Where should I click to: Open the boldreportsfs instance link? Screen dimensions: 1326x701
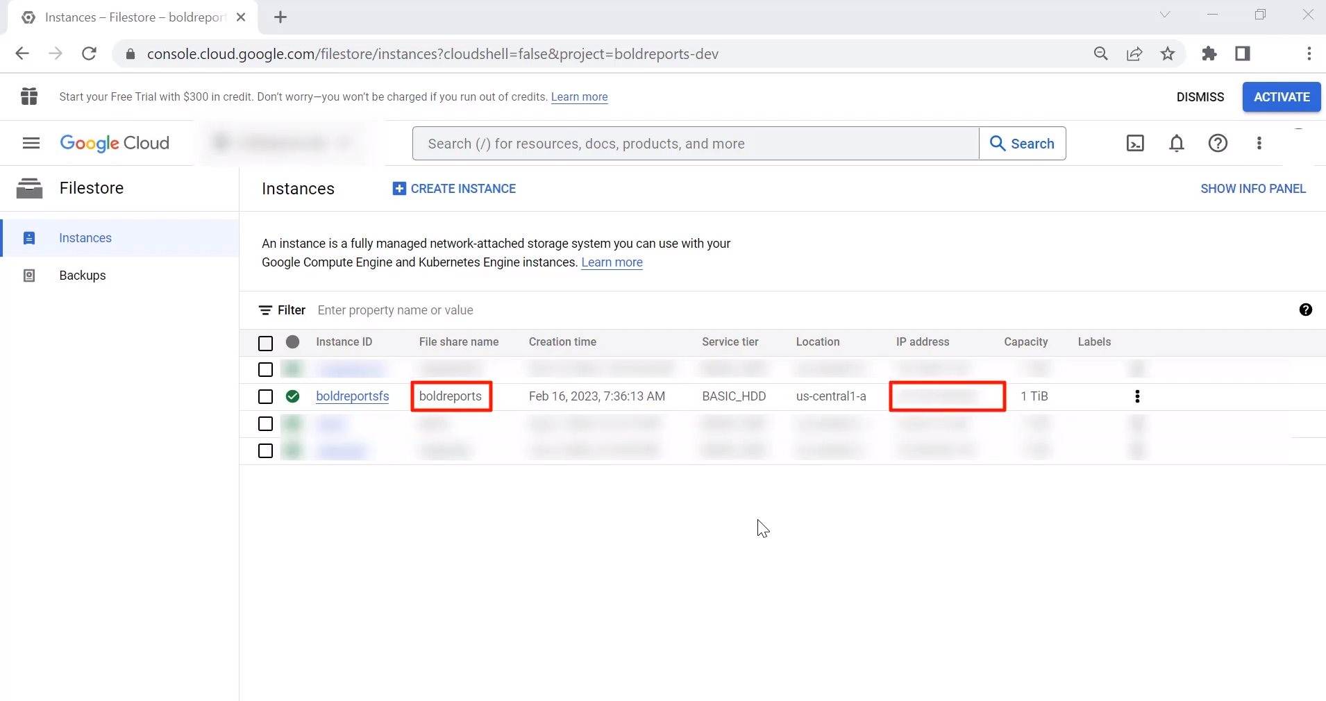[352, 396]
